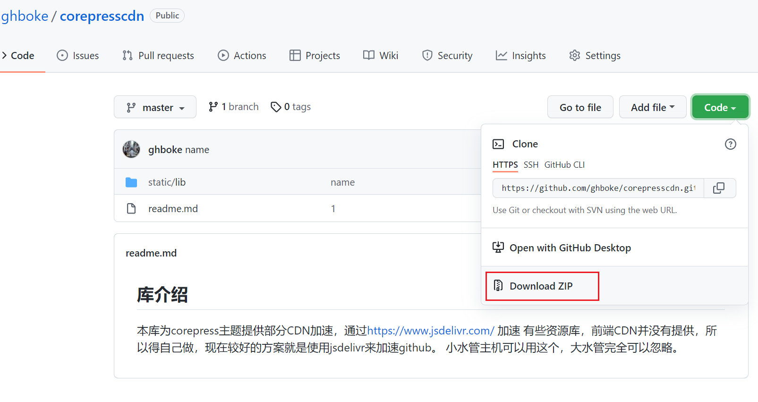
Task: Copy the clone URL to clipboard
Action: tap(719, 188)
